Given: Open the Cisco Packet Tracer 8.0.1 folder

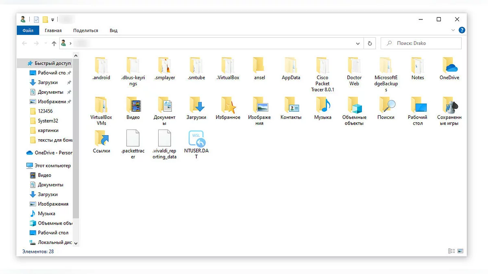Looking at the screenshot, I should pos(322,65).
